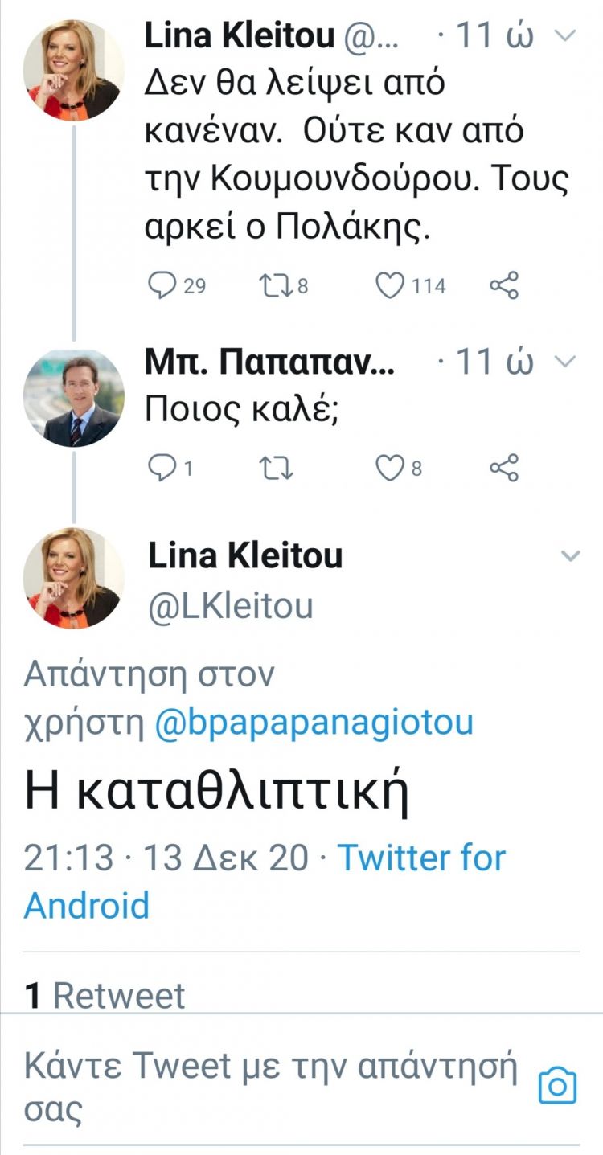Open Μπ. Παπαπαν... profile picture
This screenshot has width=603, height=1155.
point(73,397)
